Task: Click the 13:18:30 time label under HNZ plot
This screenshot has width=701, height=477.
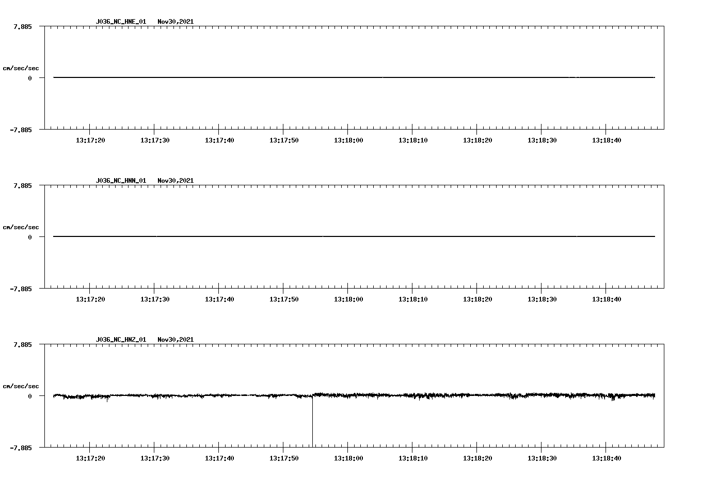Action: 542,458
